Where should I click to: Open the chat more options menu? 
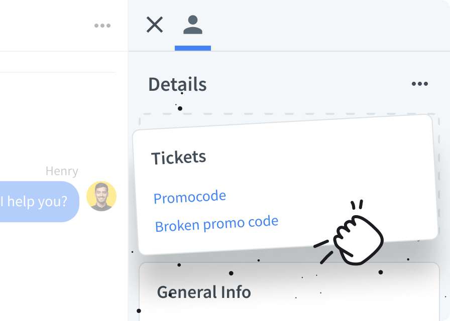[x=102, y=26]
